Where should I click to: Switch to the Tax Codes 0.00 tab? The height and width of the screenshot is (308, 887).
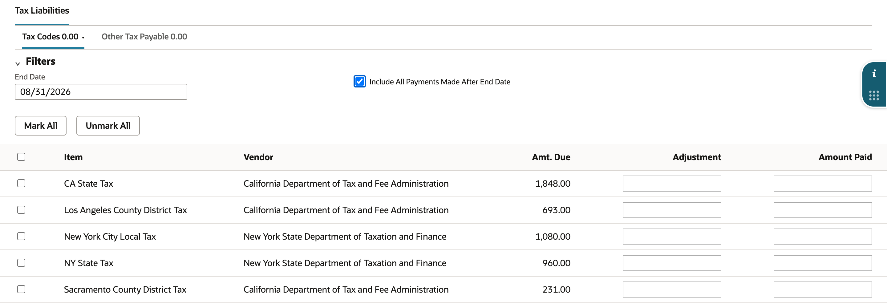(x=53, y=37)
